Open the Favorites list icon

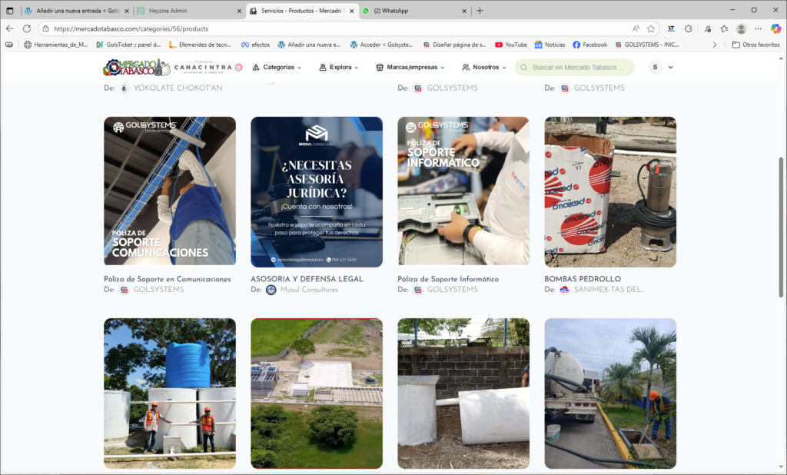coord(707,28)
